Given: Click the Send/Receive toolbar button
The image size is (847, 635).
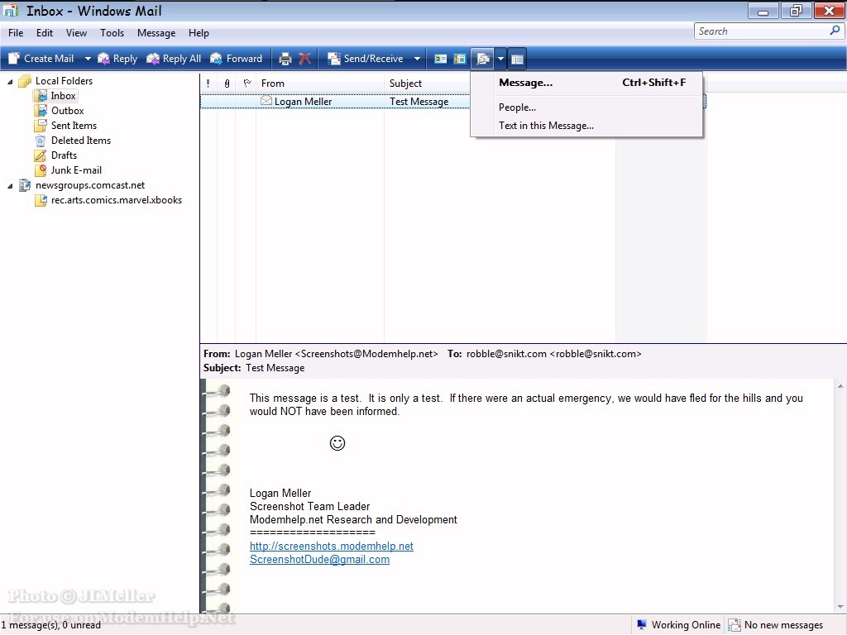Looking at the screenshot, I should tap(365, 59).
